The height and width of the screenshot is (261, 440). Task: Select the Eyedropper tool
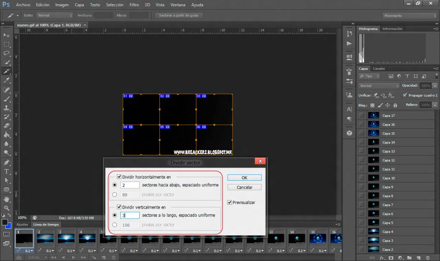point(6,80)
